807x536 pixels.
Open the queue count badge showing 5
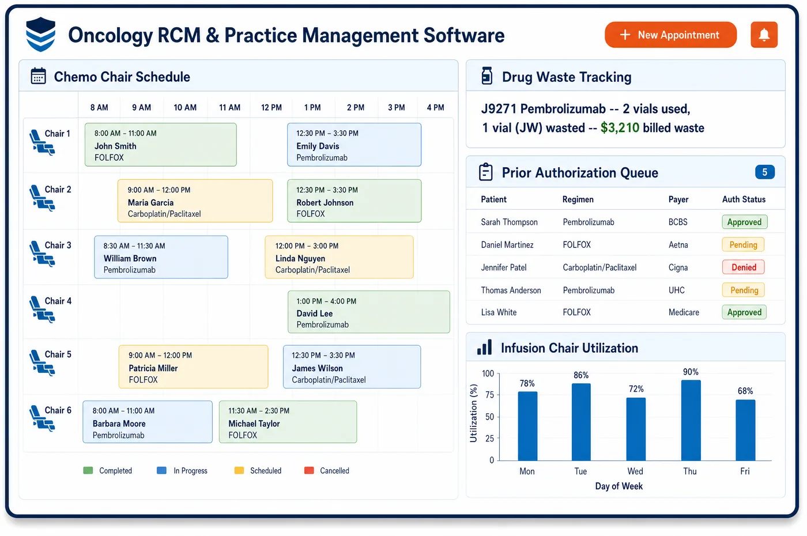coord(764,172)
